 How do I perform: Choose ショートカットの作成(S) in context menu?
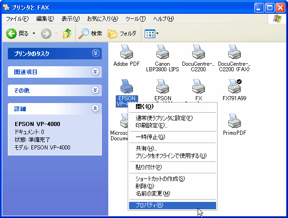coord(172,178)
